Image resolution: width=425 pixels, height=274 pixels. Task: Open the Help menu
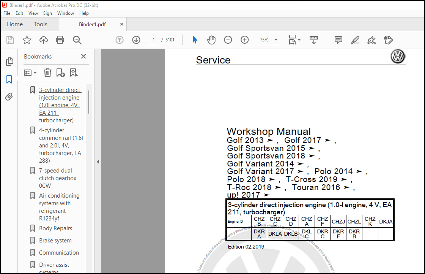click(84, 13)
